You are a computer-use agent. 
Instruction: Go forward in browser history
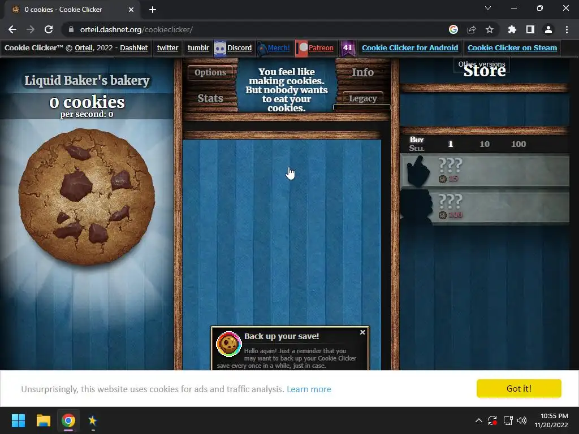click(31, 29)
